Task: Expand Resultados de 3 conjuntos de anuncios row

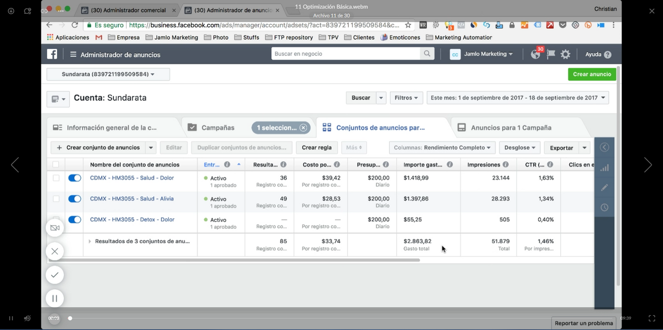Action: click(x=90, y=241)
